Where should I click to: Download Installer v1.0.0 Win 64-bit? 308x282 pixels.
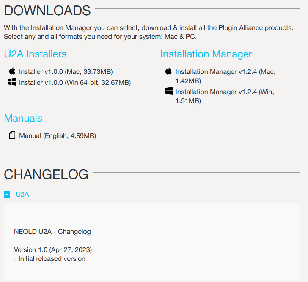pos(75,83)
